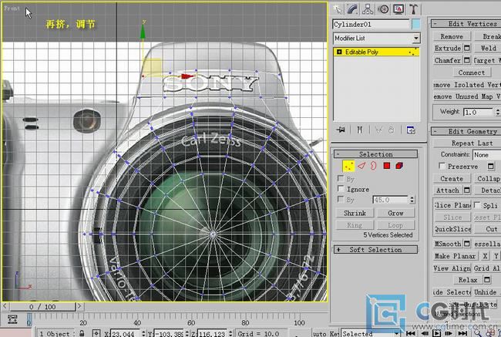Open the Create command panel tab
501x337 pixels.
[338, 9]
